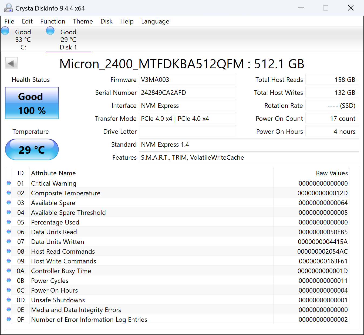The image size is (364, 335).
Task: Click the status dot for Available Spare row 03
Action: (9, 202)
